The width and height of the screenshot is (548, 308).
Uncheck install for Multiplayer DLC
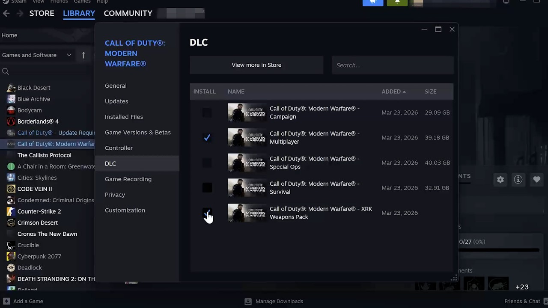pos(207,138)
